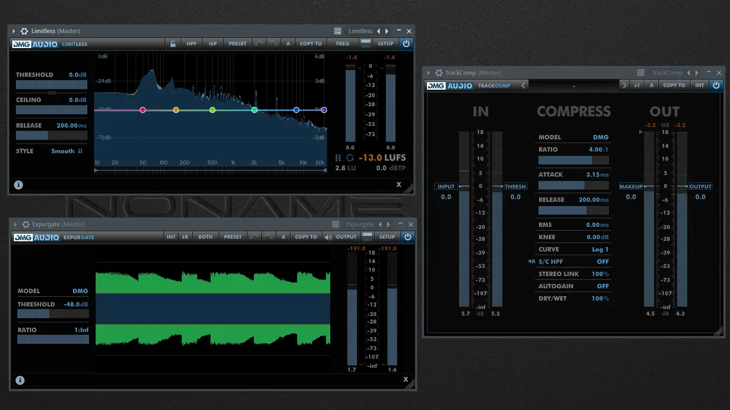This screenshot has height=410, width=730.
Task: Toggle TrackComp S/C HPF OFF value
Action: [x=603, y=262]
